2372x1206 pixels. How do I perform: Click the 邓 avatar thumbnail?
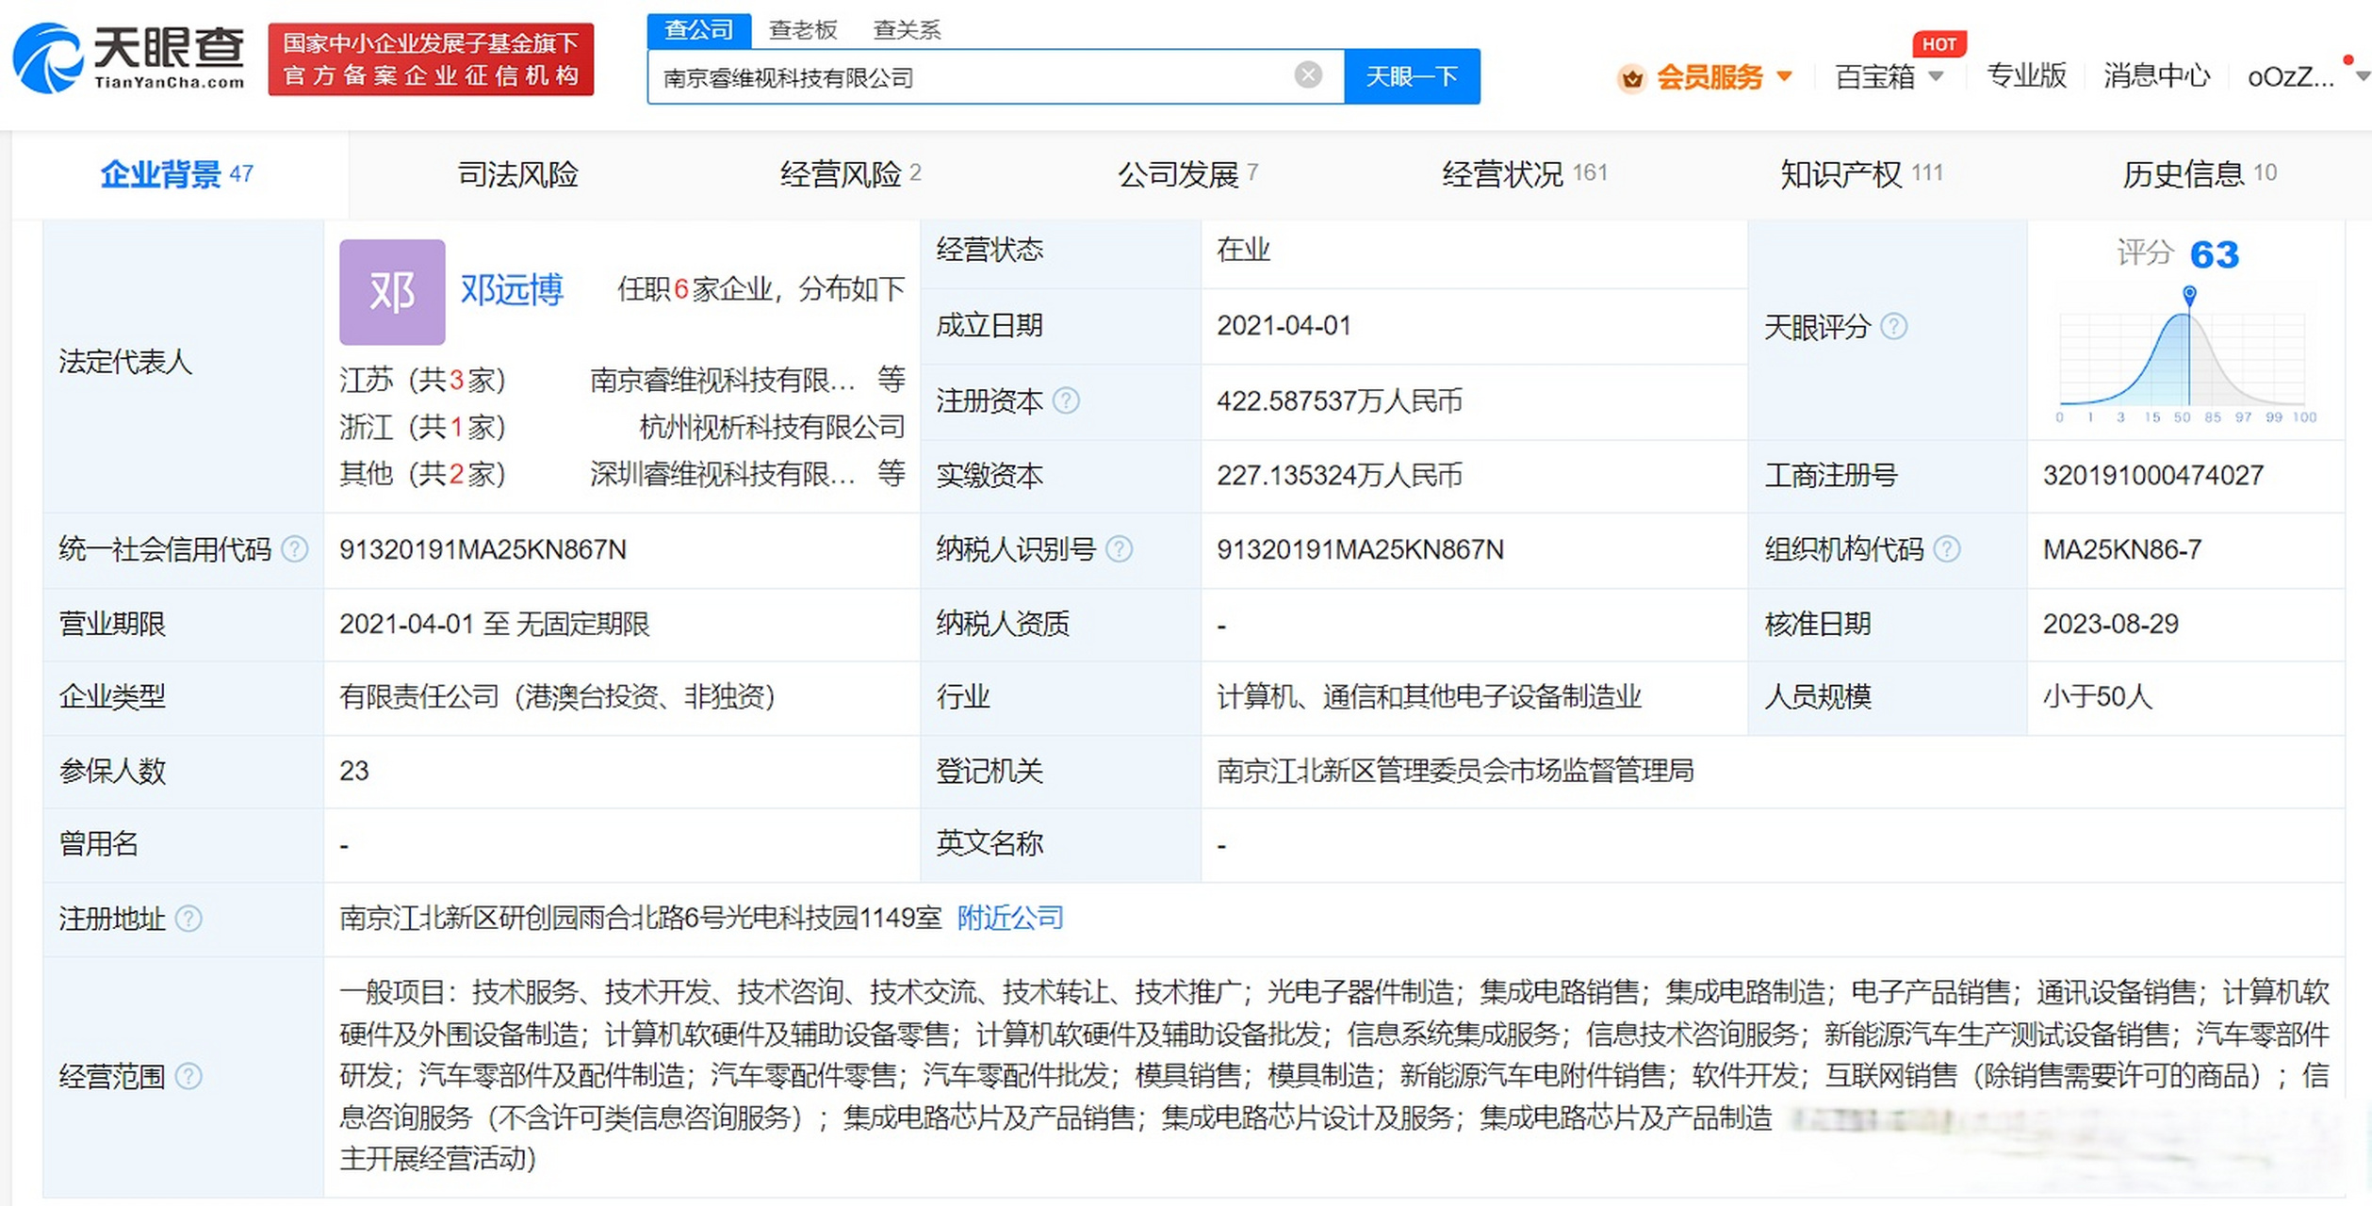tap(392, 291)
